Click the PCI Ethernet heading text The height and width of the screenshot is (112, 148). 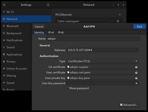tap(64, 15)
